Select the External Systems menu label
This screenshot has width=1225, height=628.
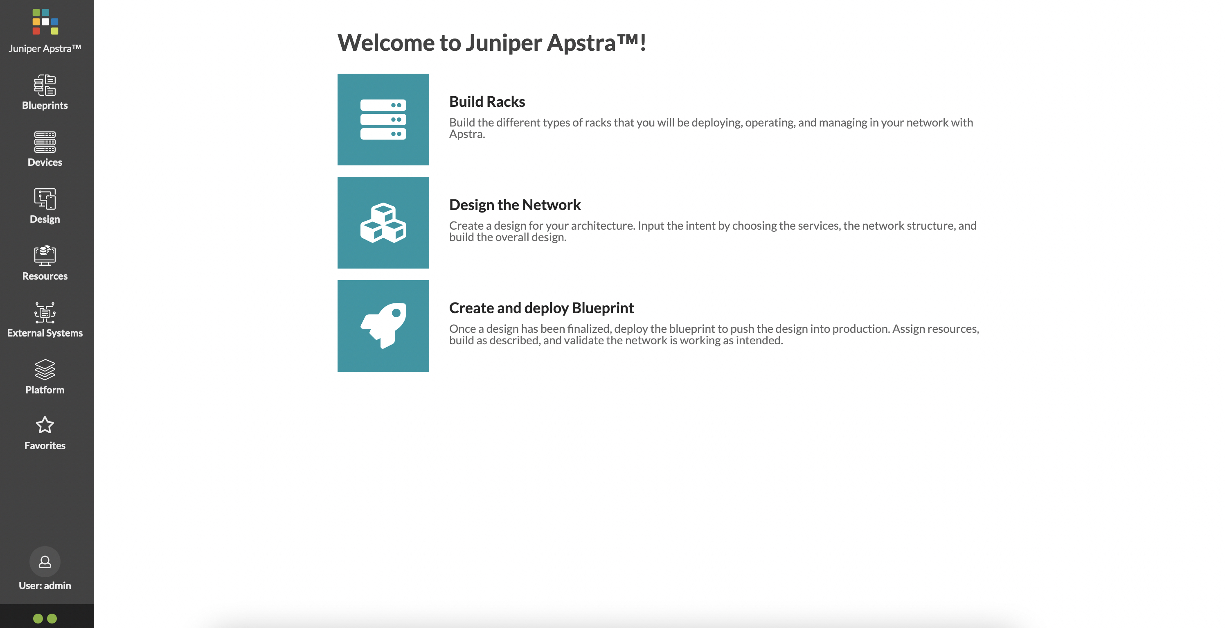point(45,333)
